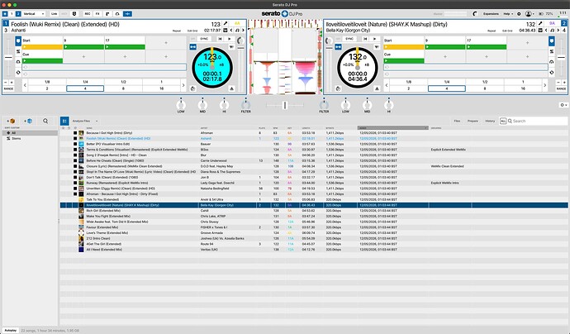570x334 pixels.
Task: Click the right deck HI EQ knob
Action: (x=388, y=105)
